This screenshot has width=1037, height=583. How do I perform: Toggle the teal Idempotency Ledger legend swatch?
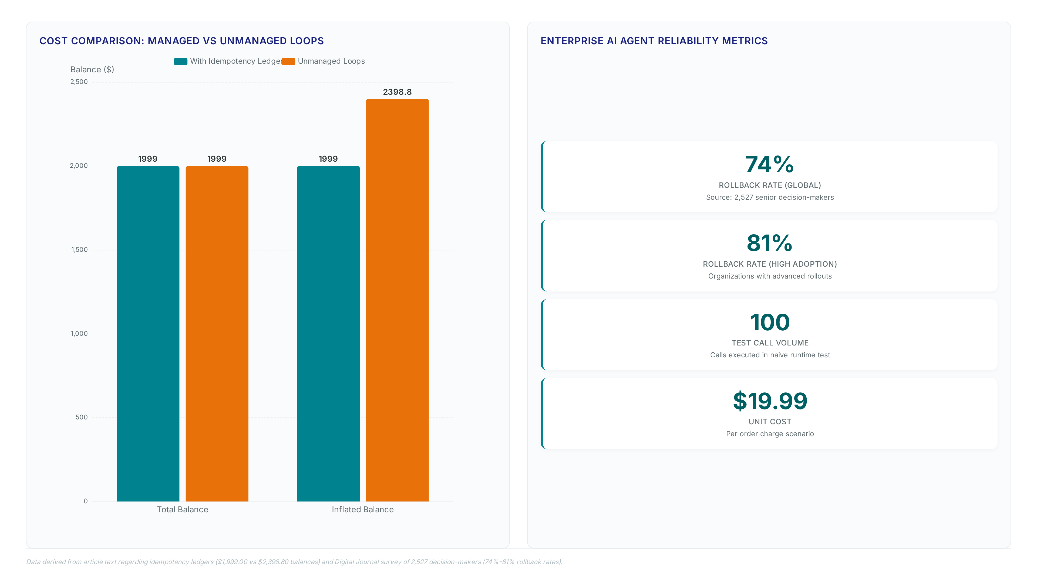point(180,61)
